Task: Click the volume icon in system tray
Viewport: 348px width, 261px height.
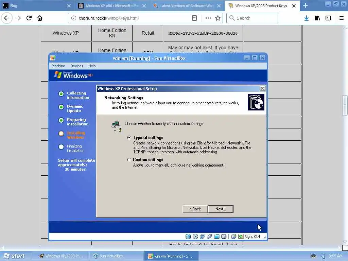Action: [323, 256]
